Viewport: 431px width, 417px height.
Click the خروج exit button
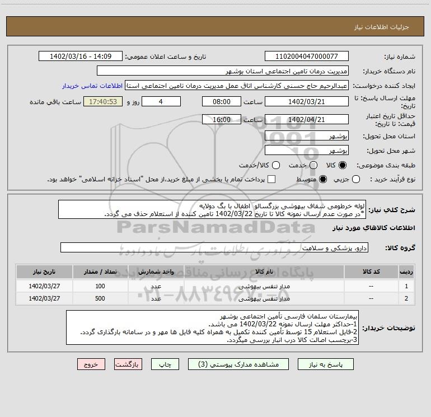click(91, 364)
